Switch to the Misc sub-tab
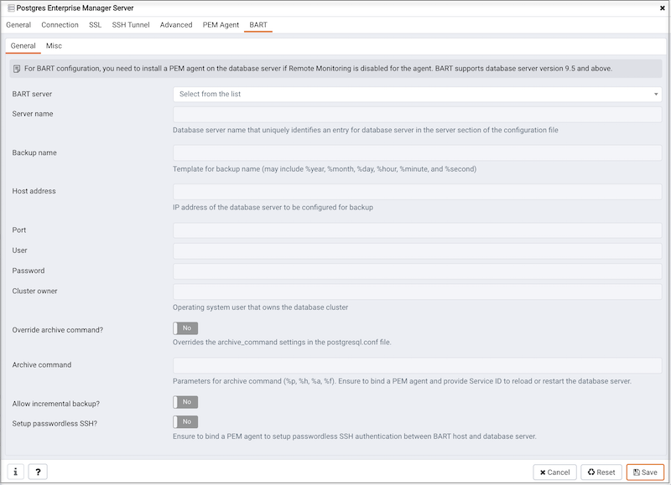This screenshot has height=485, width=671. pos(54,46)
